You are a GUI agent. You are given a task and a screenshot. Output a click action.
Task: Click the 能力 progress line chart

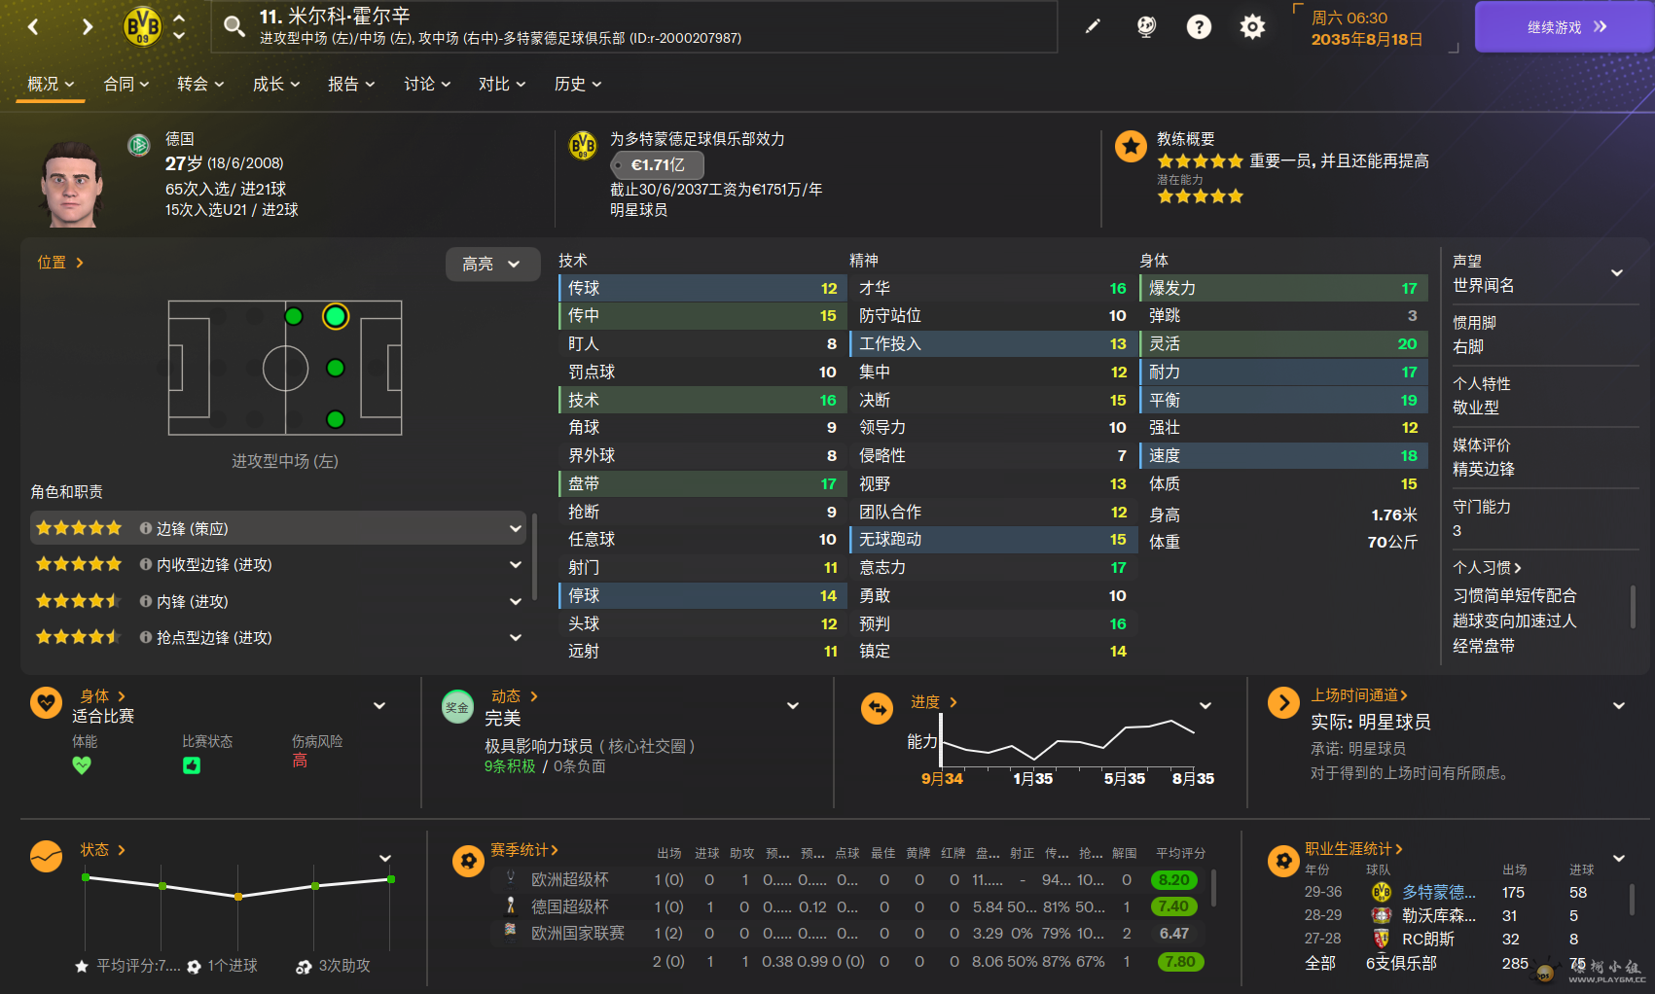click(1067, 742)
